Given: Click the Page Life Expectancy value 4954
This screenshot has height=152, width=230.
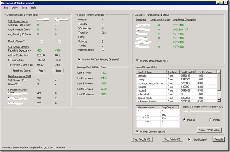Looking at the screenshot, I should [40, 50].
